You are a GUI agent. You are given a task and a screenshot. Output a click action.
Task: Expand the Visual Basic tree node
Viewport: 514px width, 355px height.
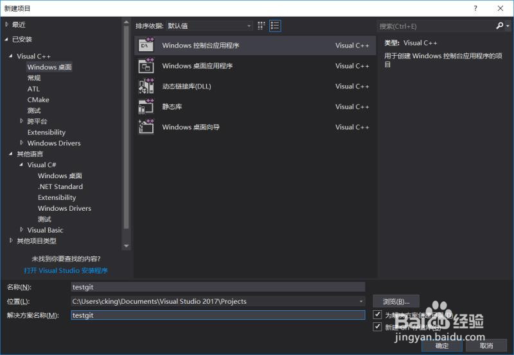point(22,230)
